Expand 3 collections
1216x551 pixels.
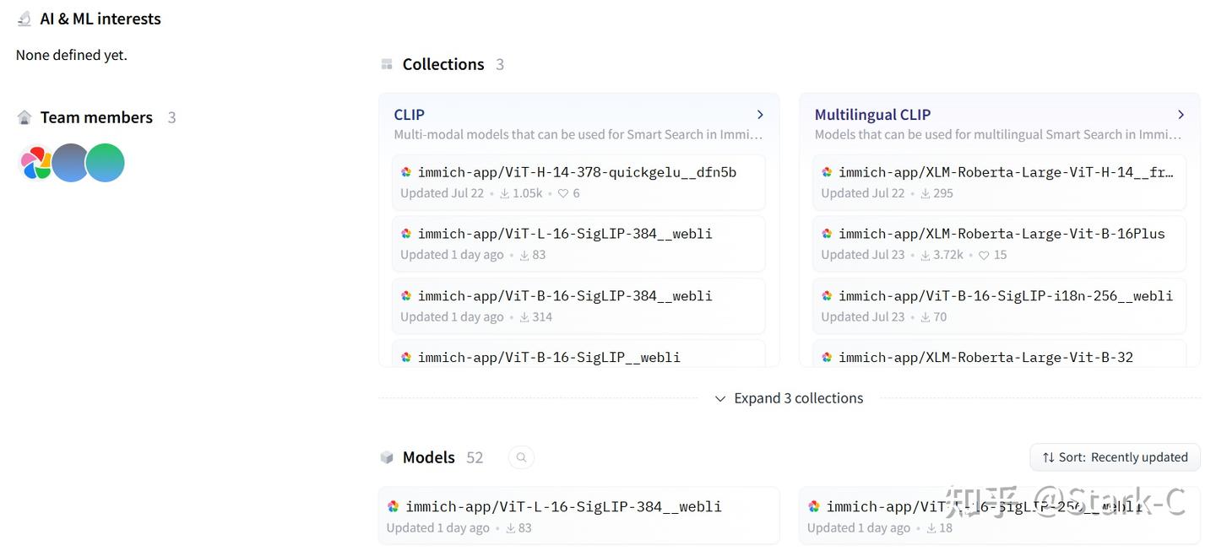[789, 398]
